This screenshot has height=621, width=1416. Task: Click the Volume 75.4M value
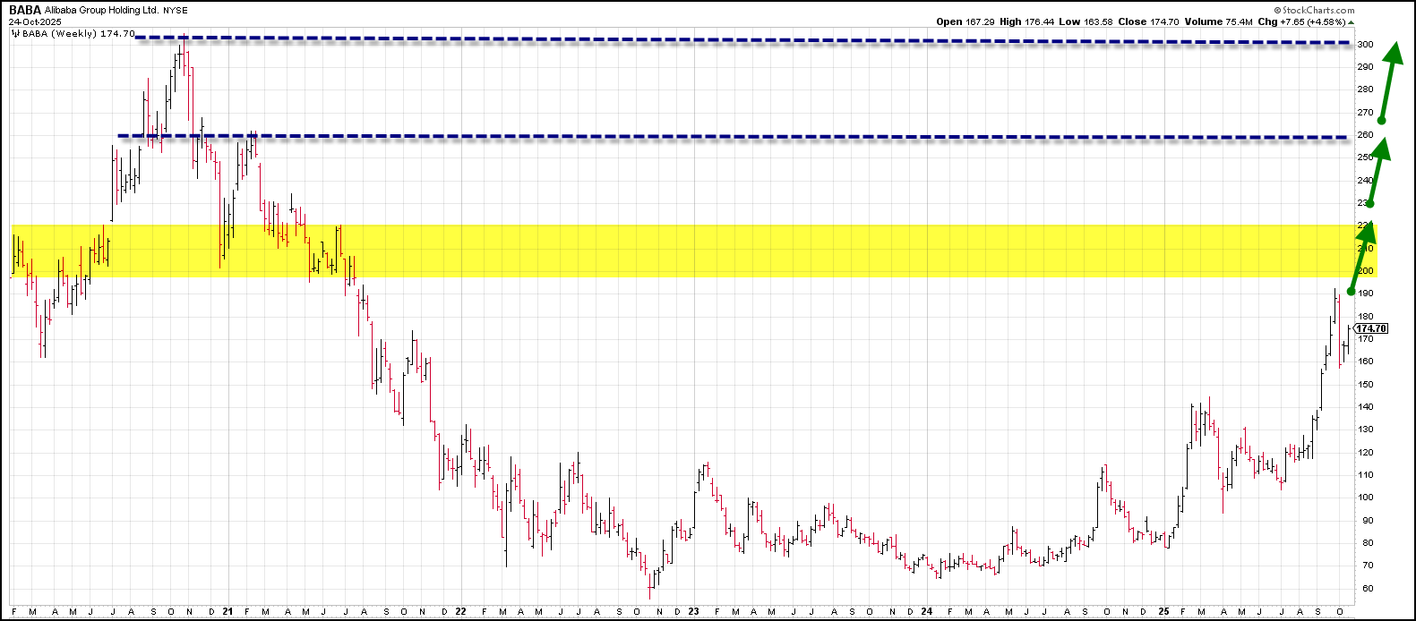tap(1217, 21)
